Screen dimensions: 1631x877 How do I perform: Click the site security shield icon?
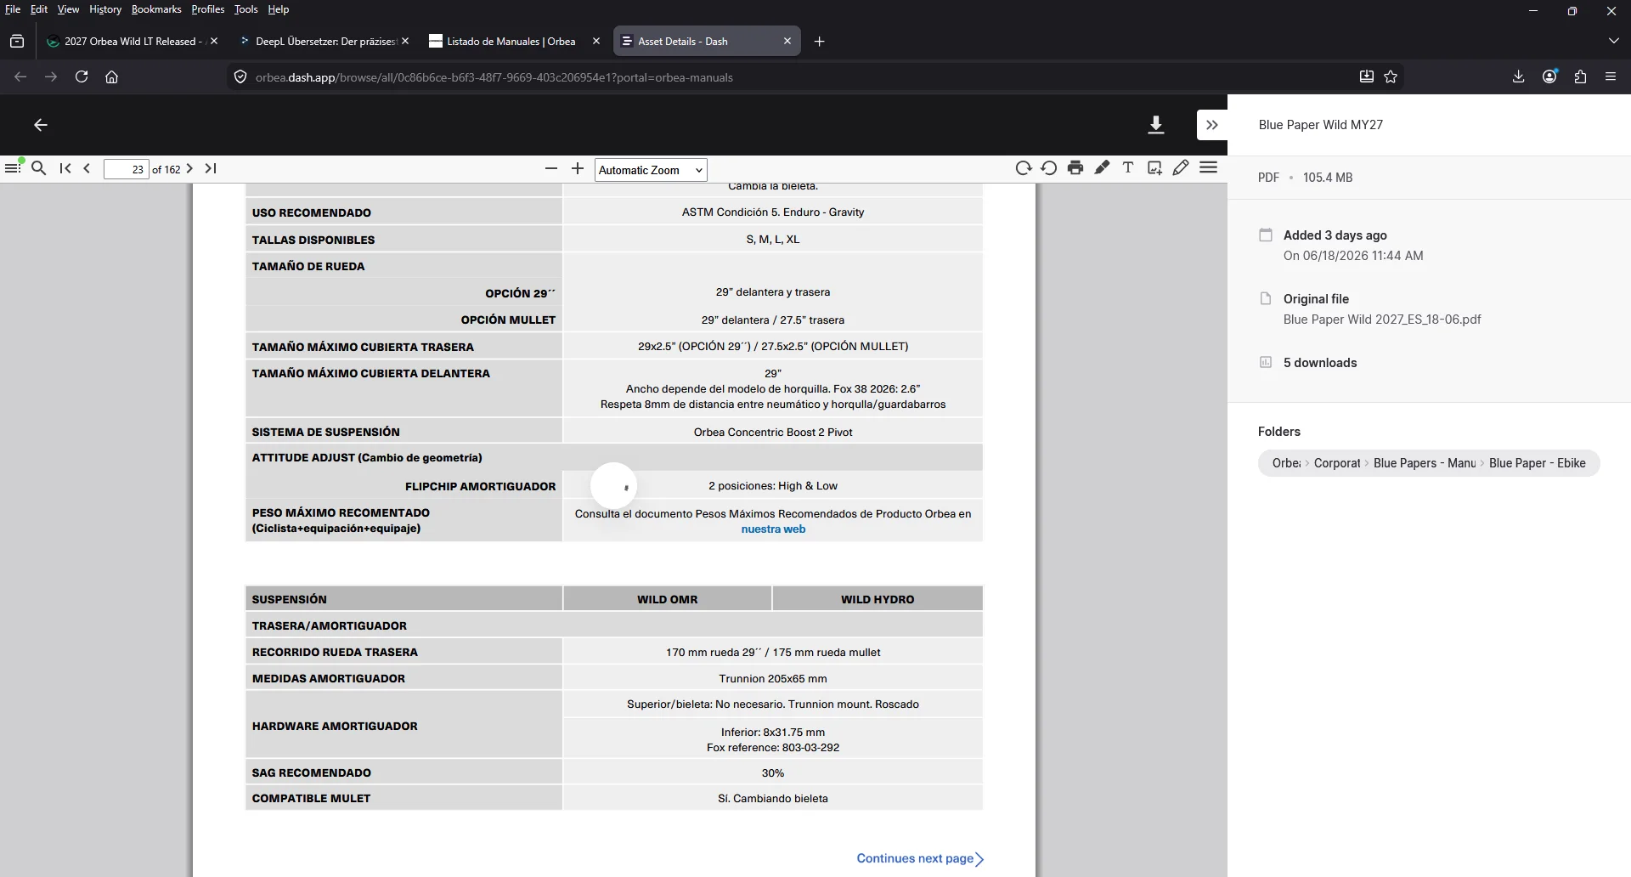(x=240, y=76)
